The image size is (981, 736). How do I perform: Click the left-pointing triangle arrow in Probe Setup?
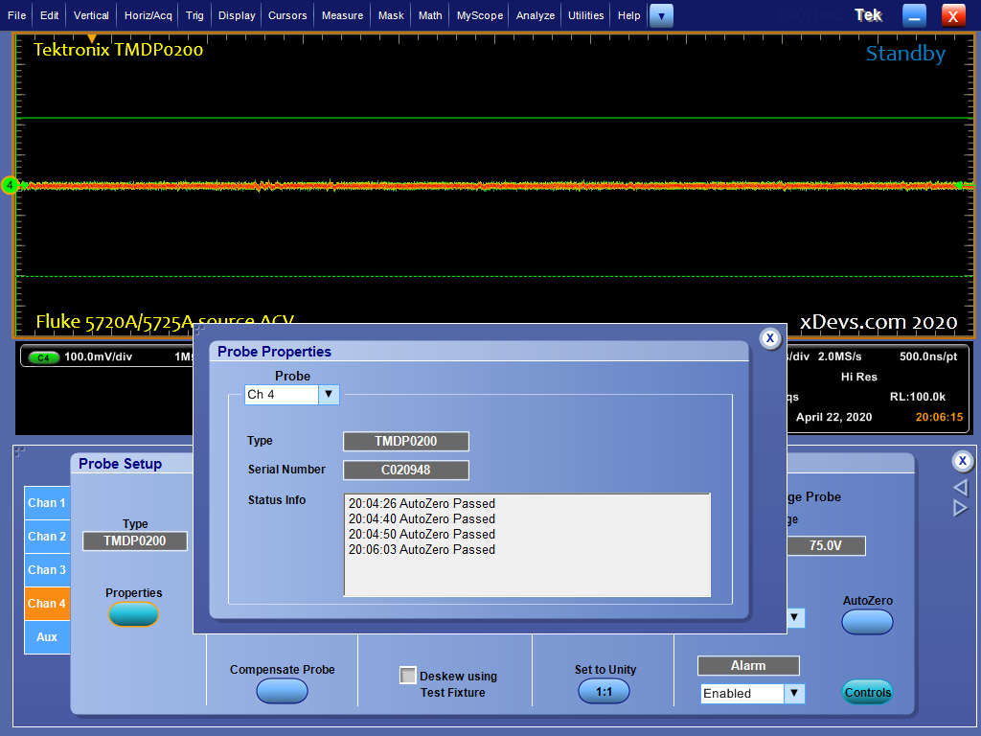point(960,488)
